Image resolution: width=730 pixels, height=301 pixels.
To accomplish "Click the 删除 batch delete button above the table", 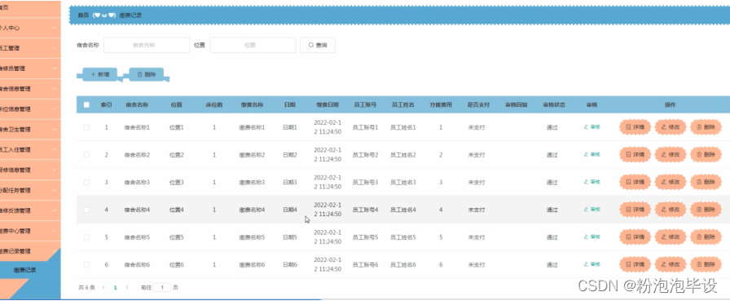I will click(x=147, y=74).
